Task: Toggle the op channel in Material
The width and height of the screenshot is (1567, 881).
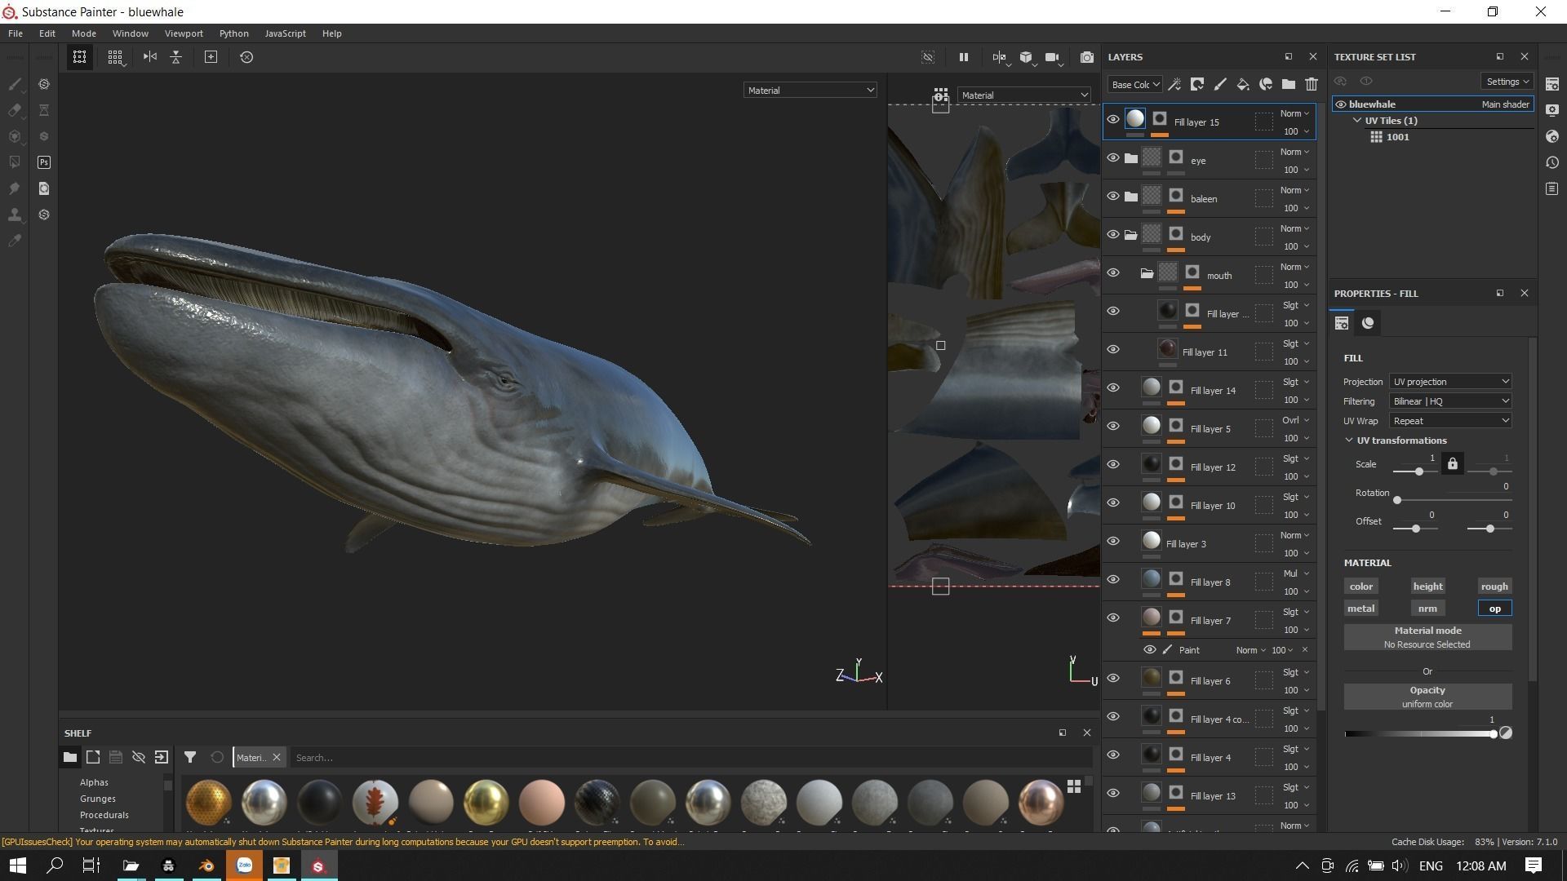Action: [1494, 609]
